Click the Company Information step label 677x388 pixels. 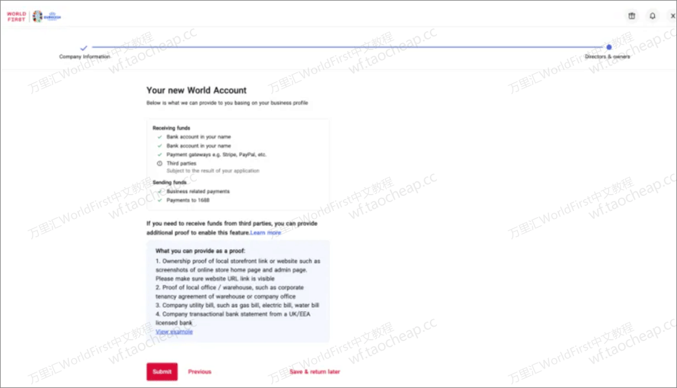point(85,56)
